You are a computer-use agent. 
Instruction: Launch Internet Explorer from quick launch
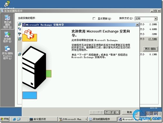[14, 119]
